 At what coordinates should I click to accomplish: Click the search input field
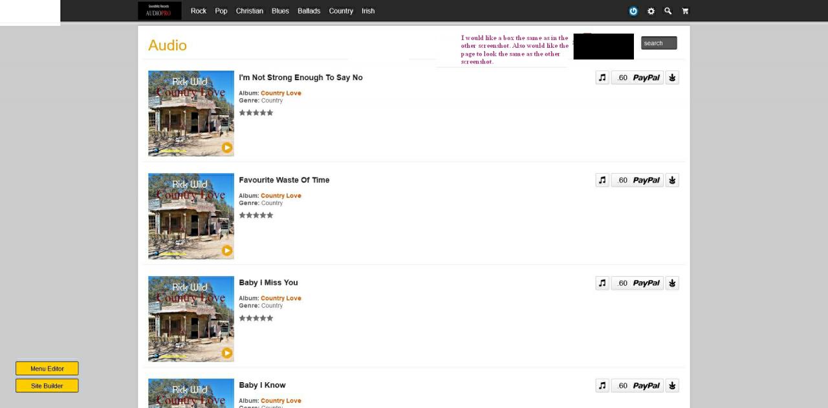click(x=659, y=43)
